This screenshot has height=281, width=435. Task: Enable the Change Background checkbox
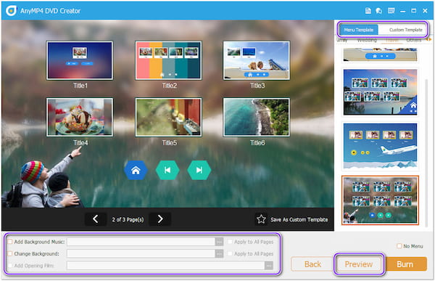click(x=10, y=253)
